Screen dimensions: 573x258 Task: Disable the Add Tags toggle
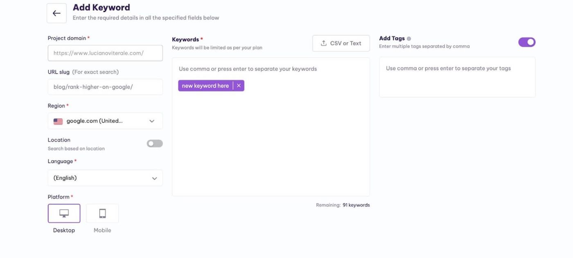coord(527,42)
